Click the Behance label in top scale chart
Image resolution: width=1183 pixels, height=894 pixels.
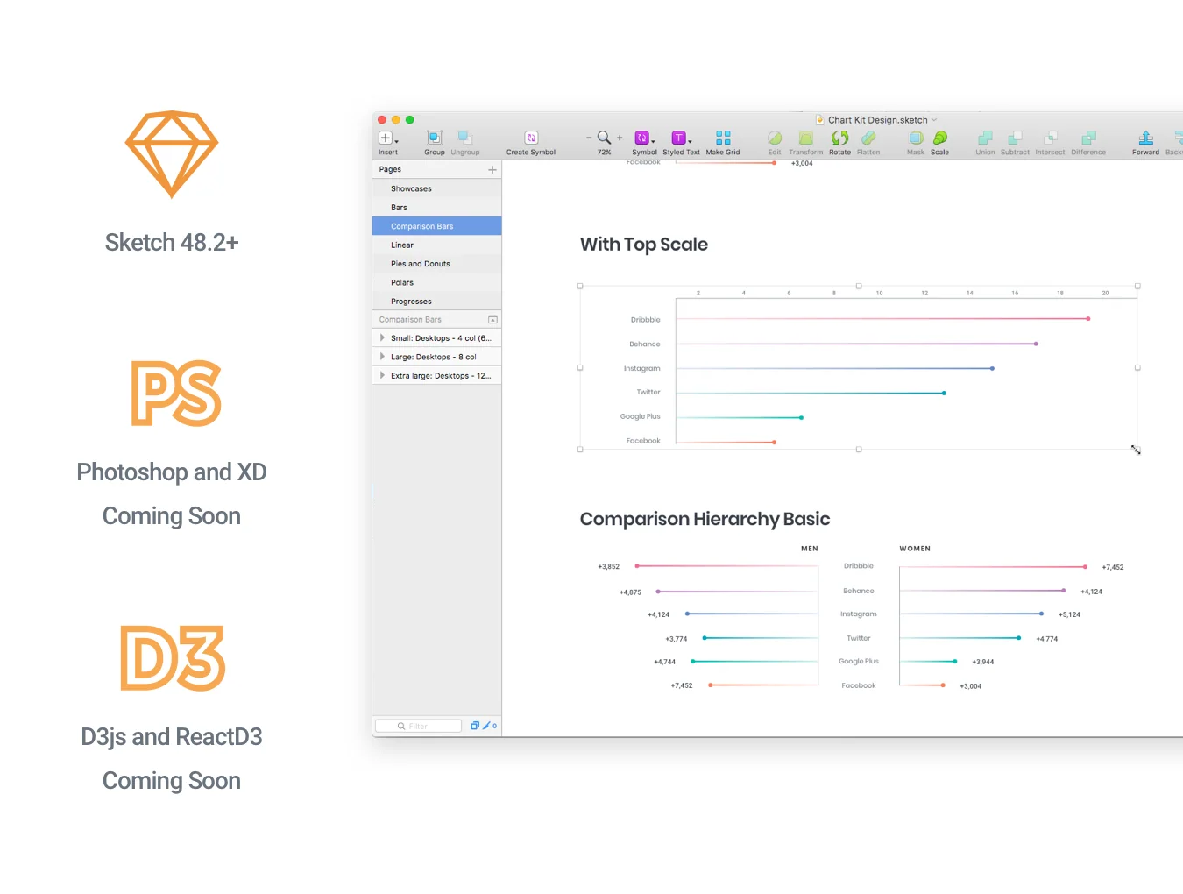tap(645, 344)
